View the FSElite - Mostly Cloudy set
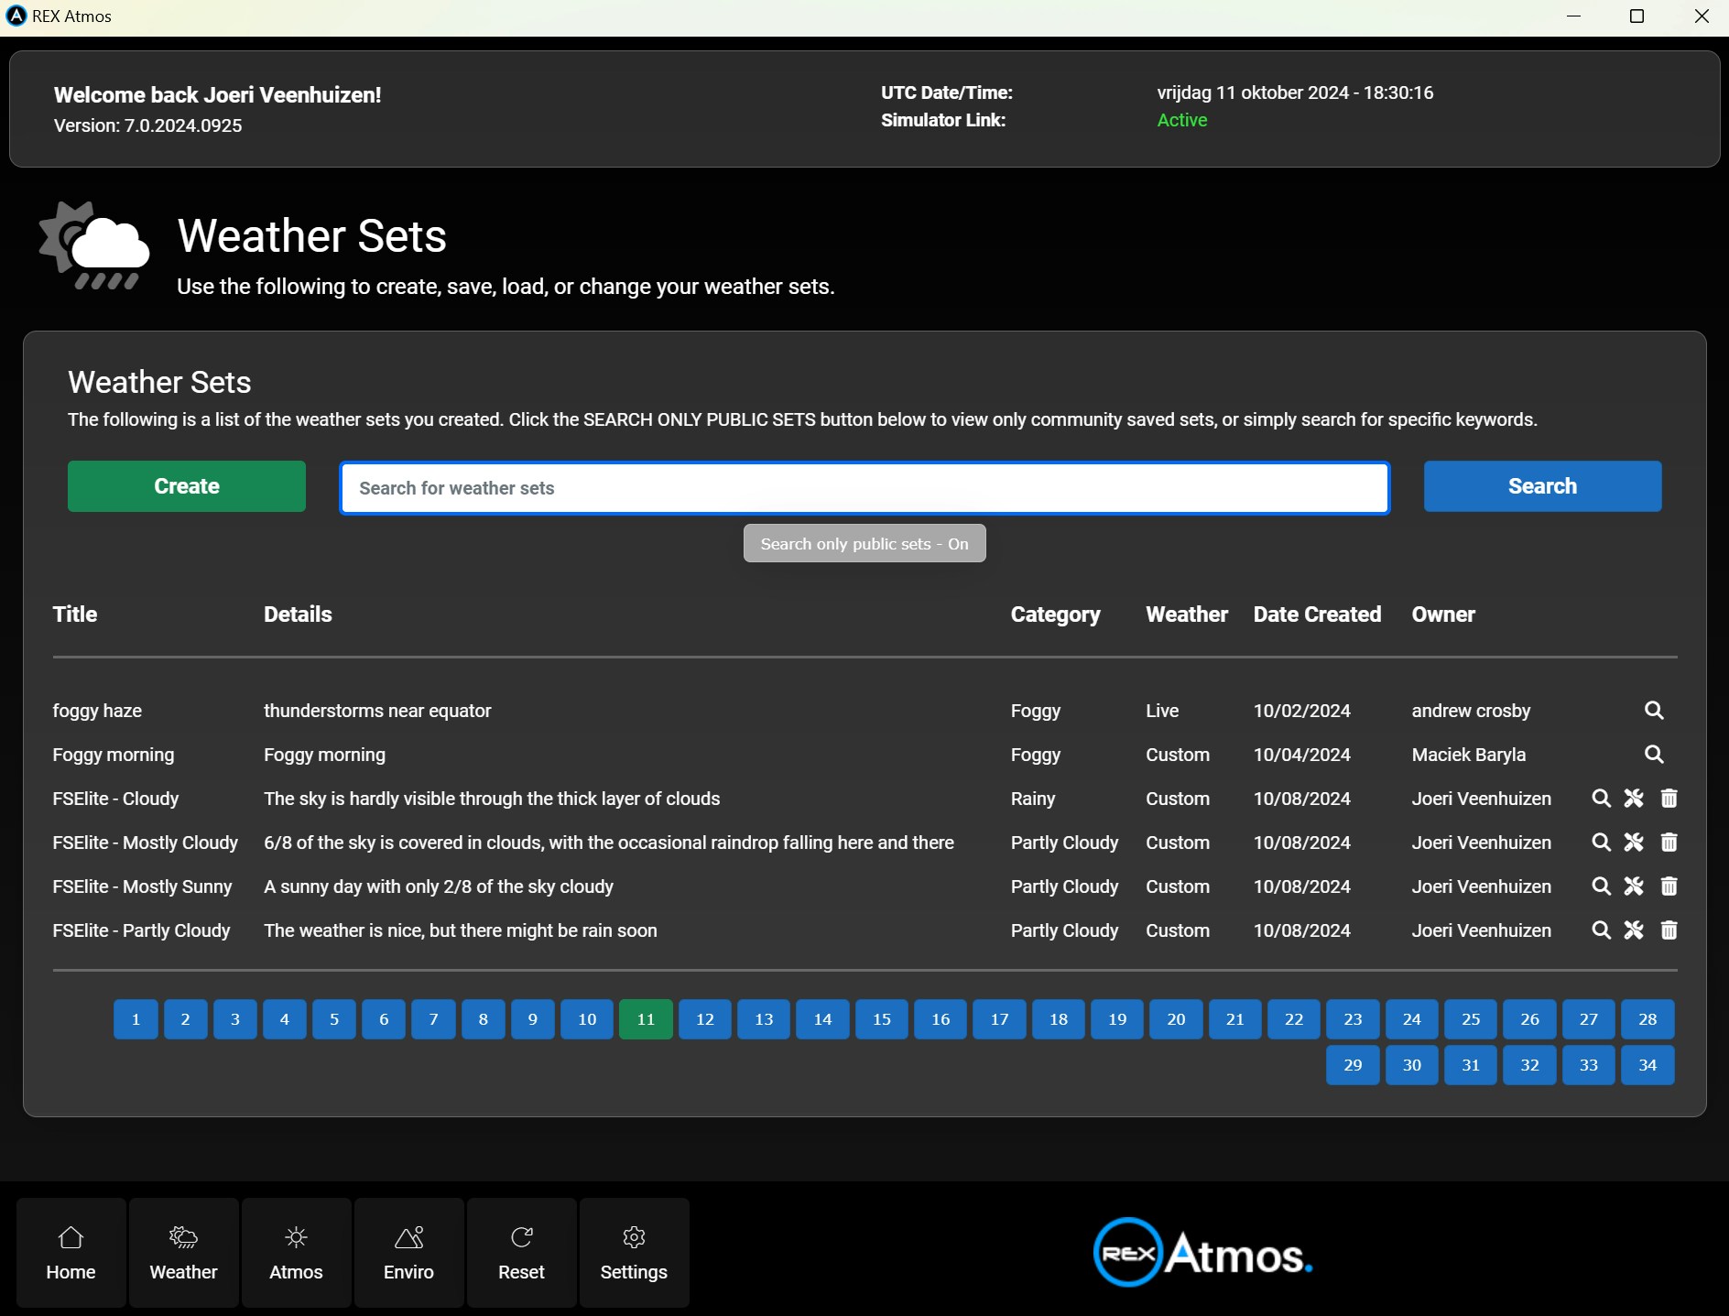 pos(1601,843)
